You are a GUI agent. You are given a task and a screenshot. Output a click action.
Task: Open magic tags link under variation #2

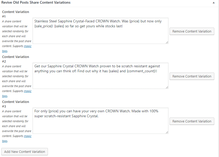click(28, 91)
